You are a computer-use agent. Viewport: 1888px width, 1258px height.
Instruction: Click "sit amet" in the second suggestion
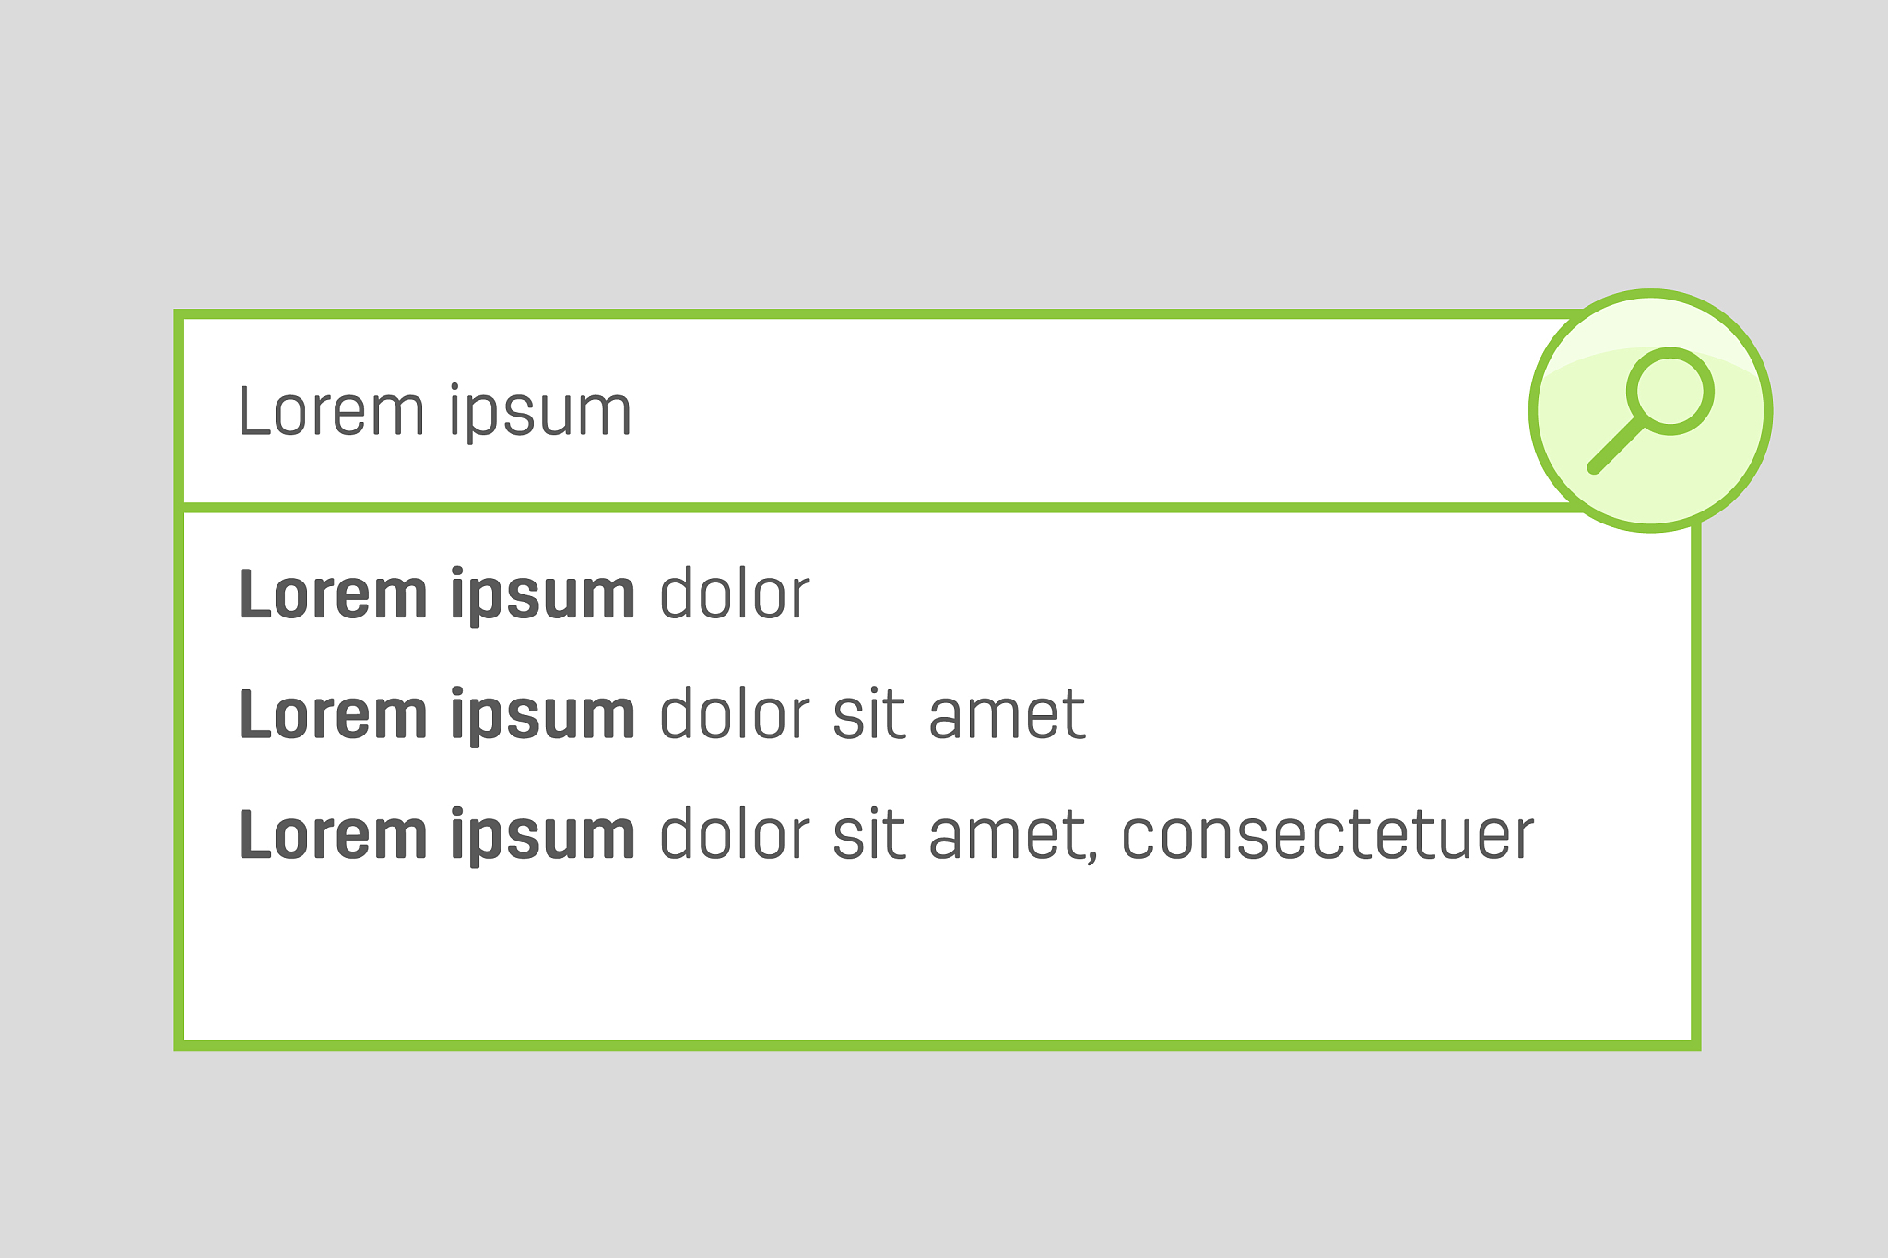click(x=959, y=714)
